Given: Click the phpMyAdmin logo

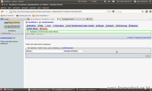Looking at the screenshot, I should 12,23.
